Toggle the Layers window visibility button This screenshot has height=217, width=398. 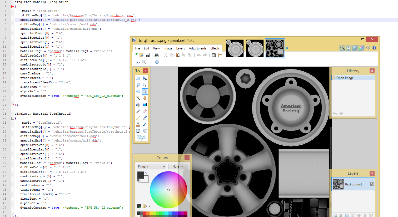pos(355,48)
